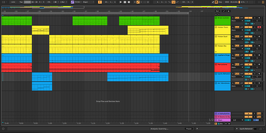Click the purple Scale Mode icon
The height and width of the screenshot is (133, 266).
(x=72, y=2)
